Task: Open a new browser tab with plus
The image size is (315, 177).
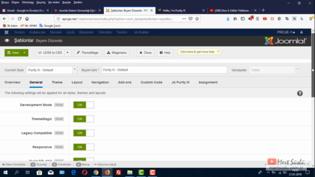Action: [x=263, y=10]
